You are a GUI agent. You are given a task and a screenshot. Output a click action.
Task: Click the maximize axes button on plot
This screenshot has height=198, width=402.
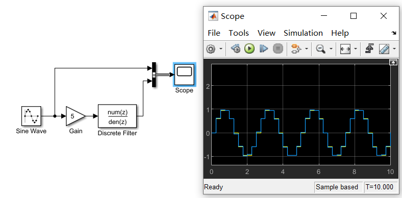393,62
